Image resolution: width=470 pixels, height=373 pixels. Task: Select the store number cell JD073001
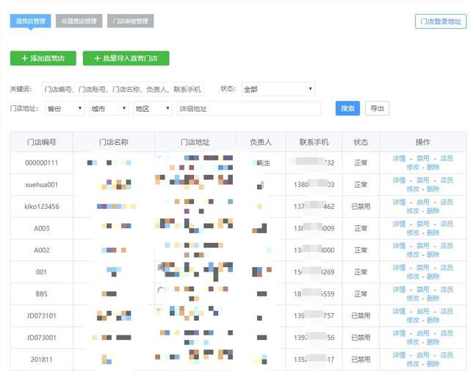click(x=42, y=338)
